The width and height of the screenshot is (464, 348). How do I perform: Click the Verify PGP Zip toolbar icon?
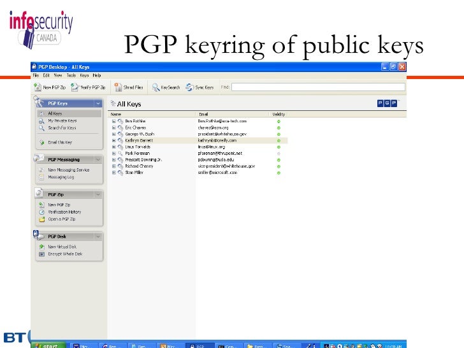pyautogui.click(x=75, y=87)
